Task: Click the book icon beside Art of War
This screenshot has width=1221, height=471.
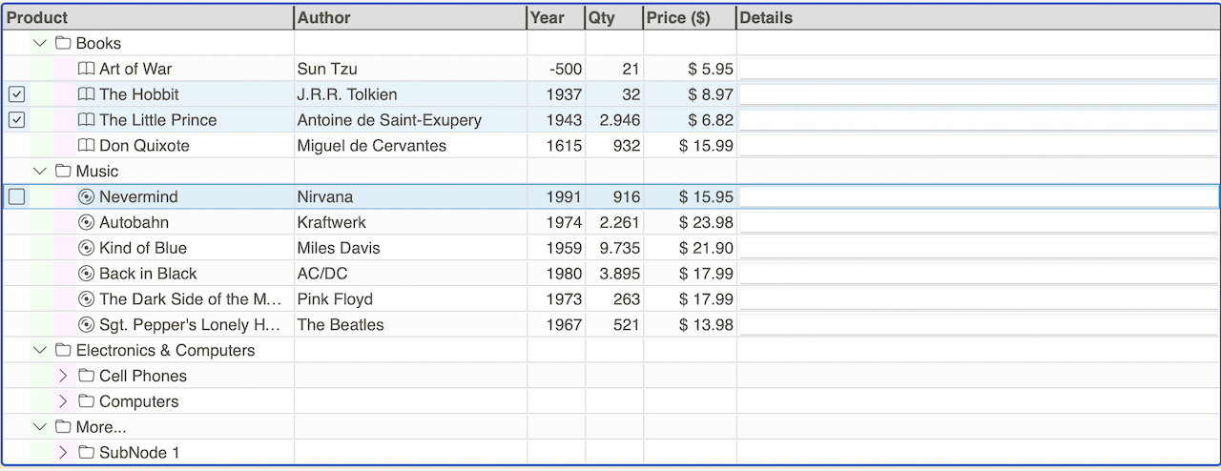Action: click(x=86, y=69)
